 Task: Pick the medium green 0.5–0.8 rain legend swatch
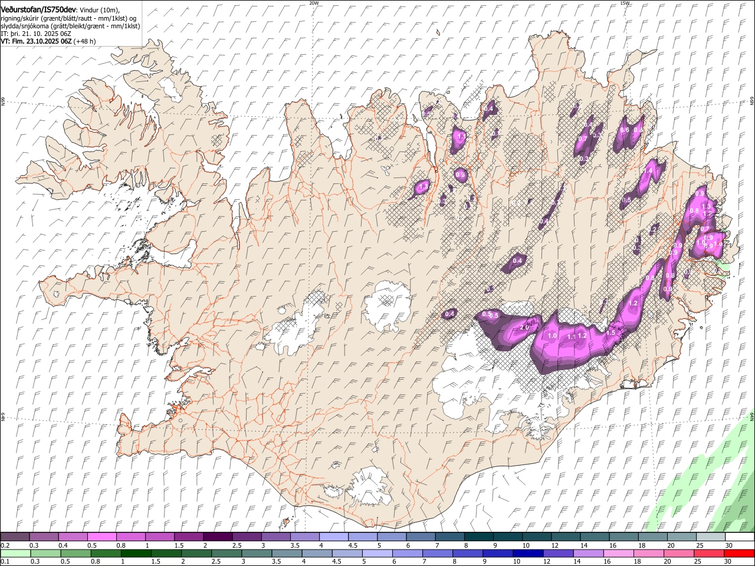coord(75,554)
